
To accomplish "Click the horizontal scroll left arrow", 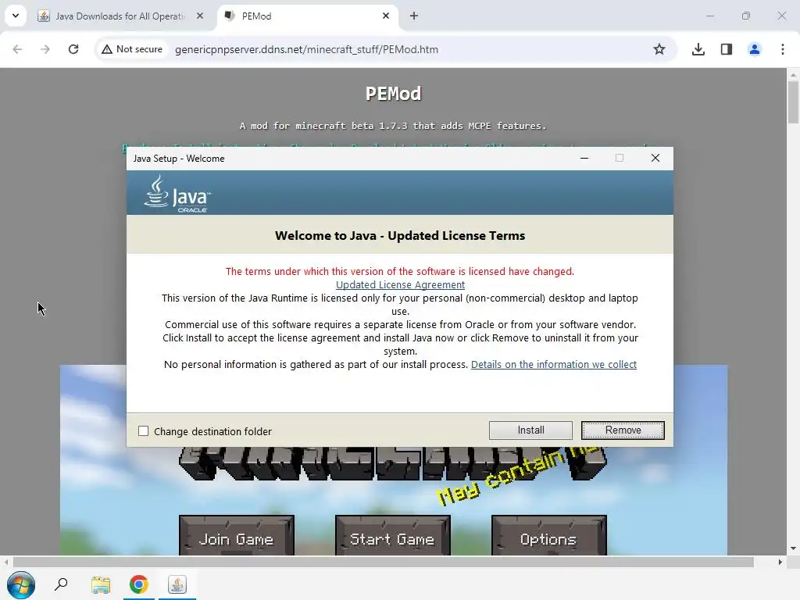I will (x=6, y=562).
